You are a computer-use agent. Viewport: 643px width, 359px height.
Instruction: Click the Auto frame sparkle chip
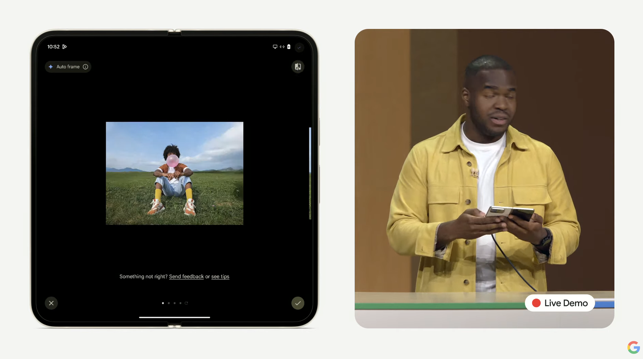64,67
